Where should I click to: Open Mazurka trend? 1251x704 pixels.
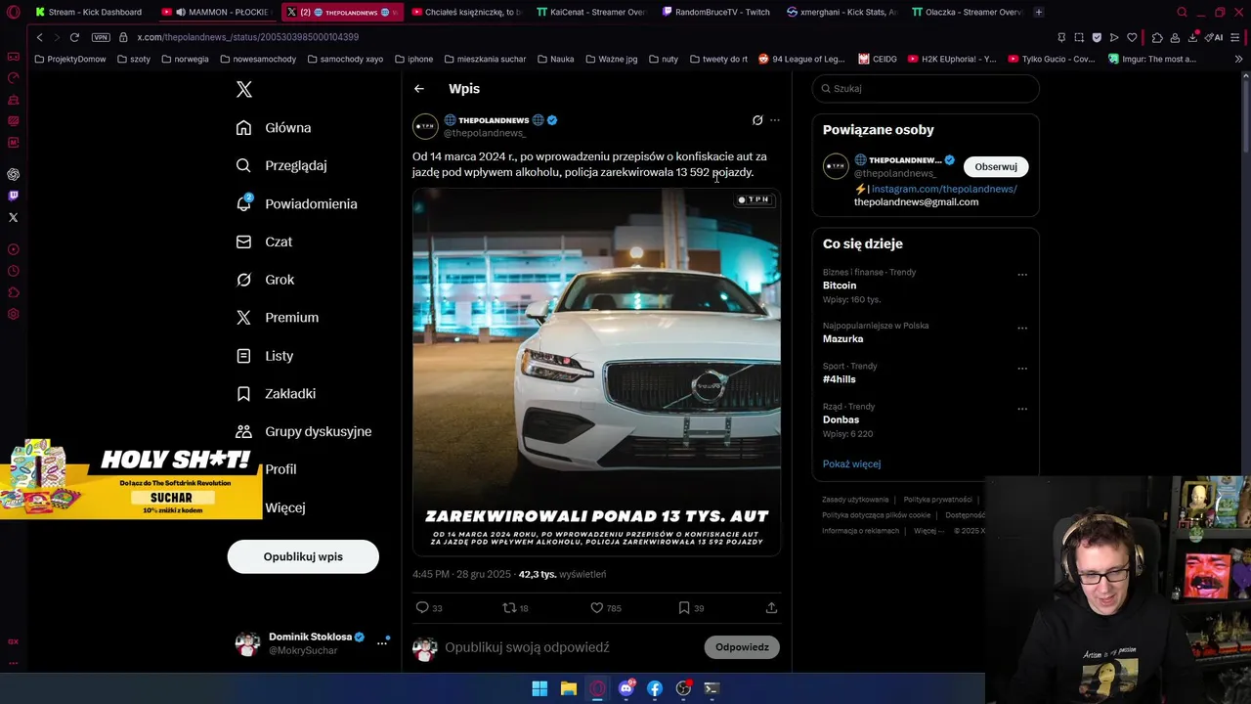tap(842, 339)
